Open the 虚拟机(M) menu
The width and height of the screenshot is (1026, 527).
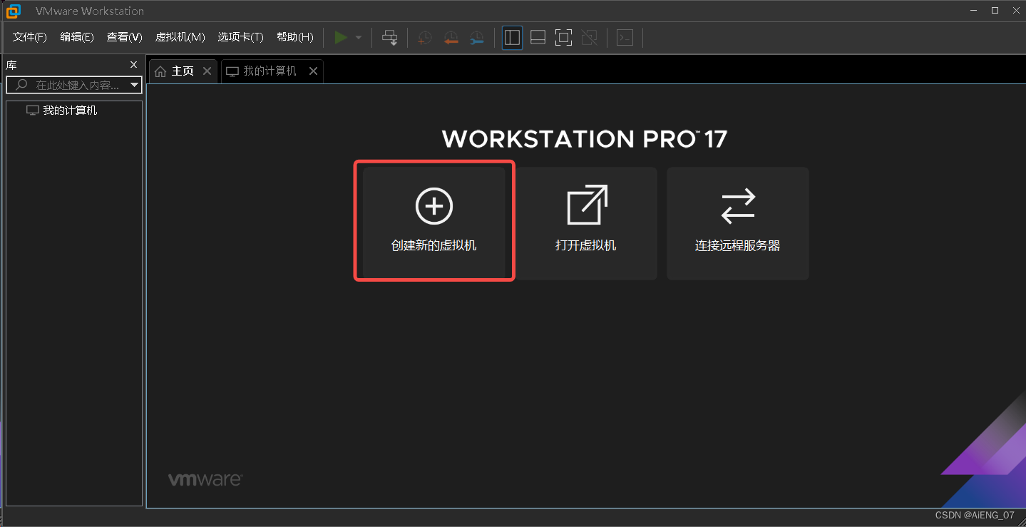[x=180, y=37]
